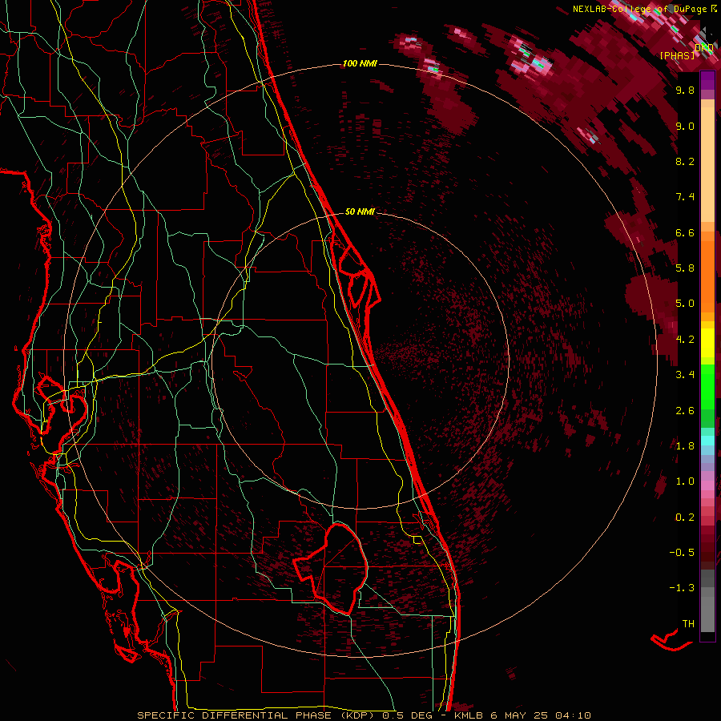Select the 5.8 scale value
The width and height of the screenshot is (721, 721).
pyautogui.click(x=685, y=268)
